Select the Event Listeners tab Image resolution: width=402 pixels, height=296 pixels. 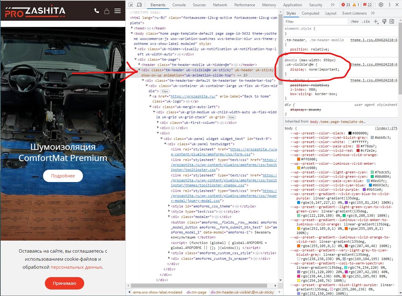354,13
